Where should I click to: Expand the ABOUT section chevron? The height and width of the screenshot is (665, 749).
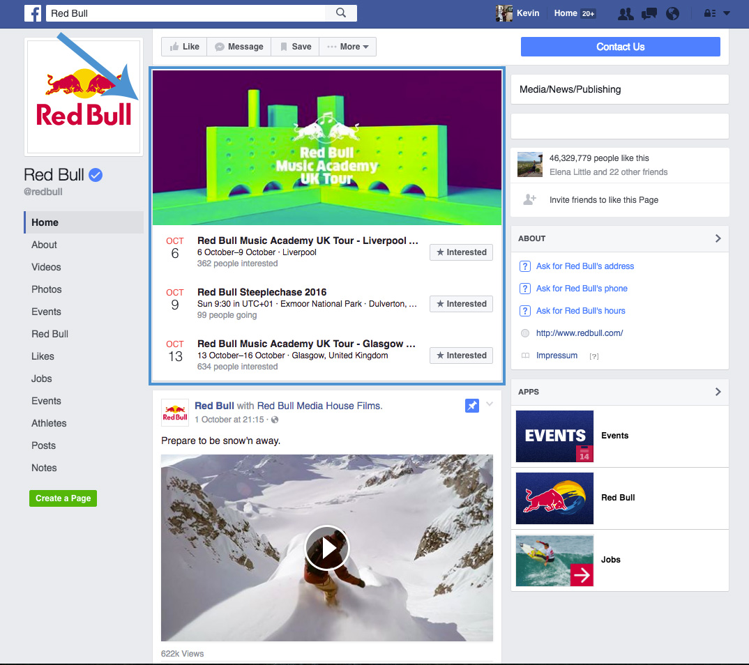718,238
